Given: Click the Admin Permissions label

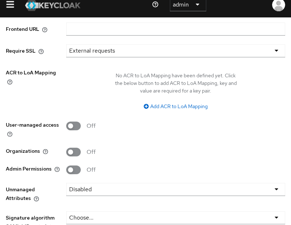Looking at the screenshot, I should [29, 169].
